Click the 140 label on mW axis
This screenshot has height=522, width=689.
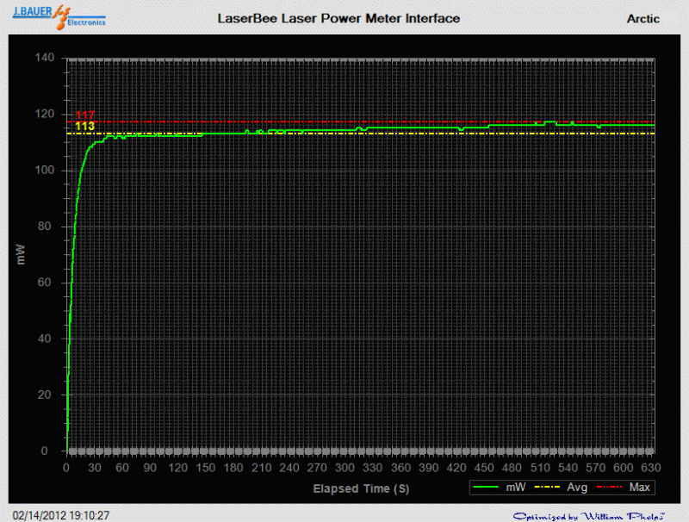tap(45, 58)
